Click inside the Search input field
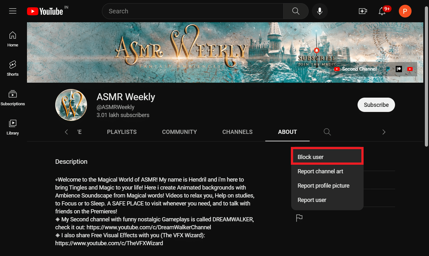Screen dimensions: 429x256 pyautogui.click(x=192, y=11)
